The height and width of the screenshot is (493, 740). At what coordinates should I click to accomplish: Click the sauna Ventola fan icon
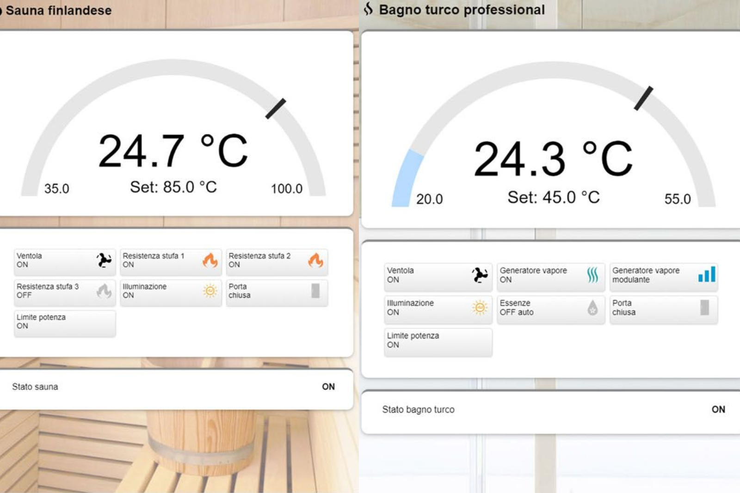click(x=104, y=260)
